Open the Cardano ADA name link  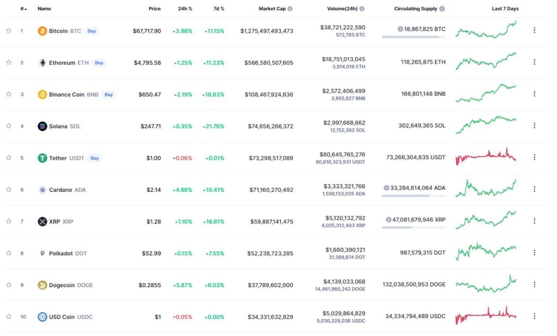(67, 190)
